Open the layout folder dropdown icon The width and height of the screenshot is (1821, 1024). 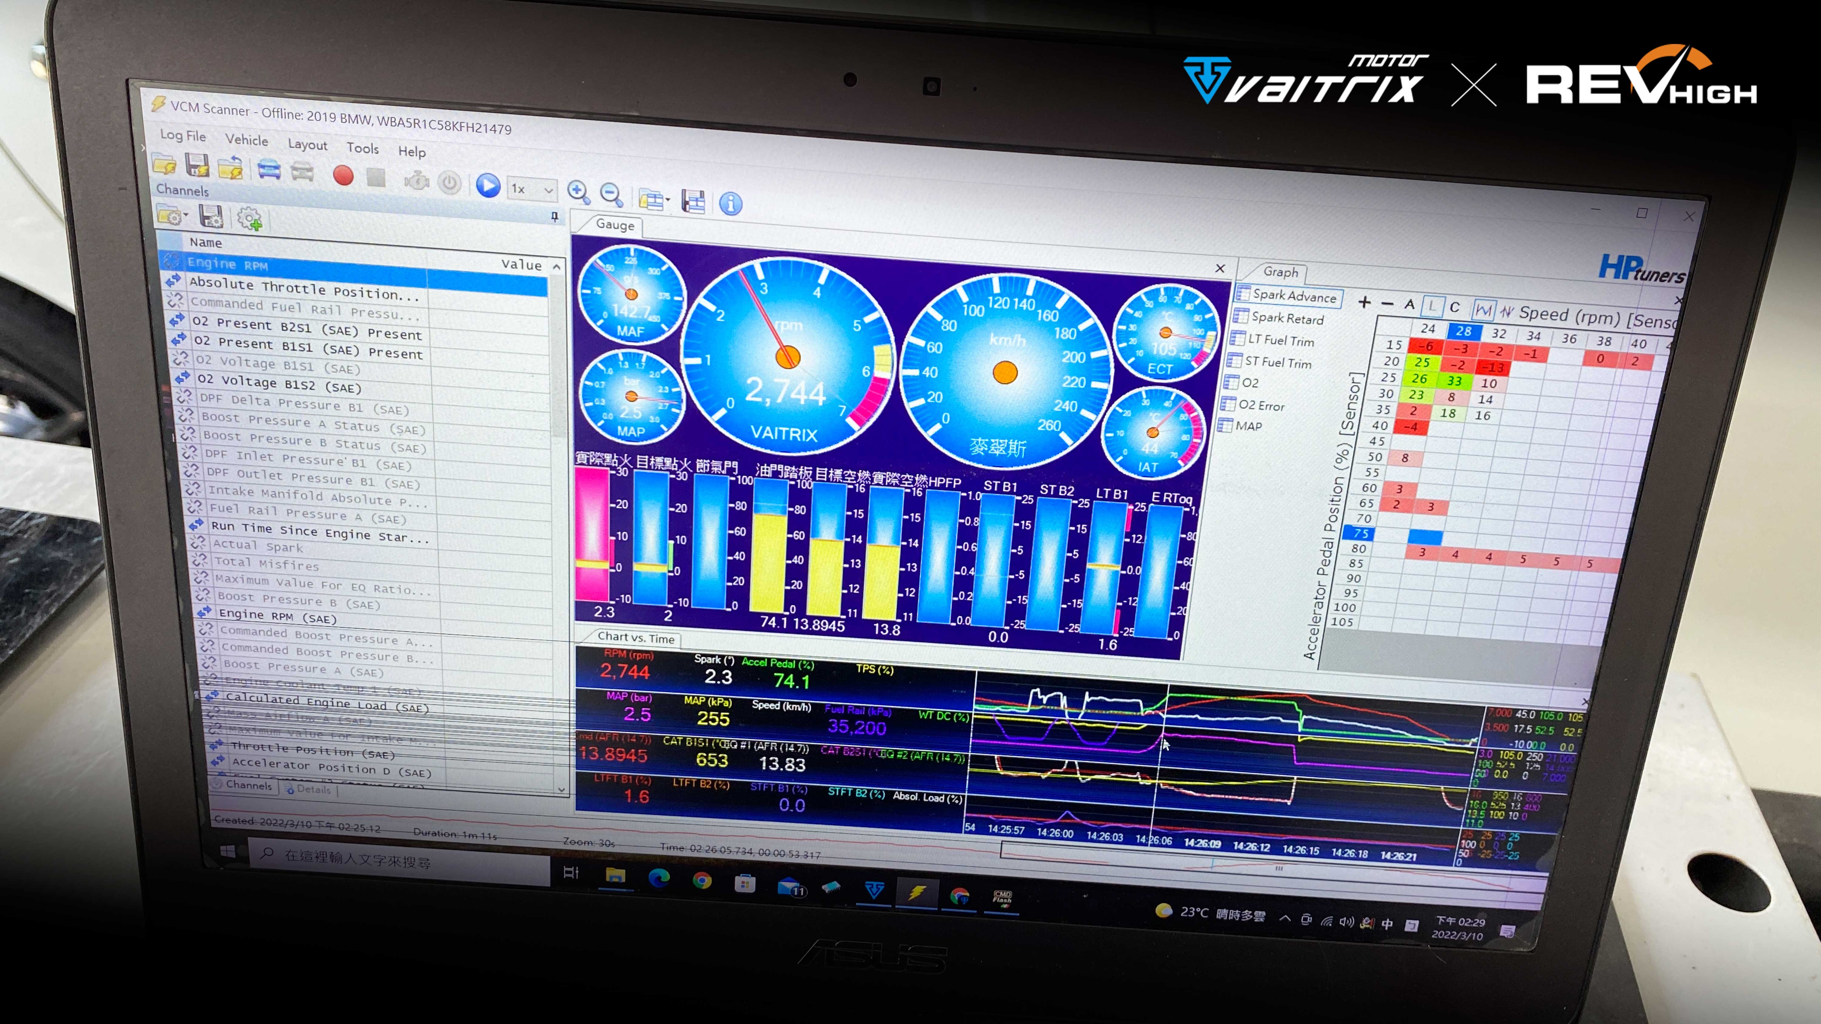click(x=654, y=200)
